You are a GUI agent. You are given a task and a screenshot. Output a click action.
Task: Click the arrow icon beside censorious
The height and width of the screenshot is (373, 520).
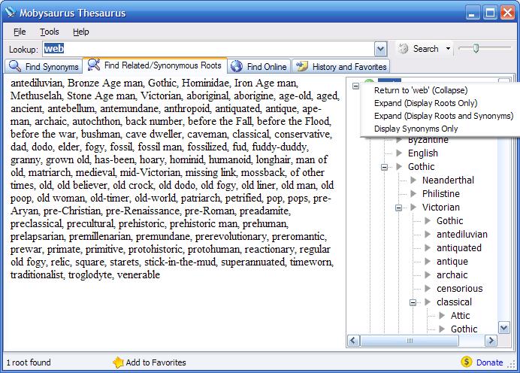click(428, 289)
